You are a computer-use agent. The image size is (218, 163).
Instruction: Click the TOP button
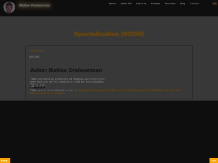(x=214, y=161)
